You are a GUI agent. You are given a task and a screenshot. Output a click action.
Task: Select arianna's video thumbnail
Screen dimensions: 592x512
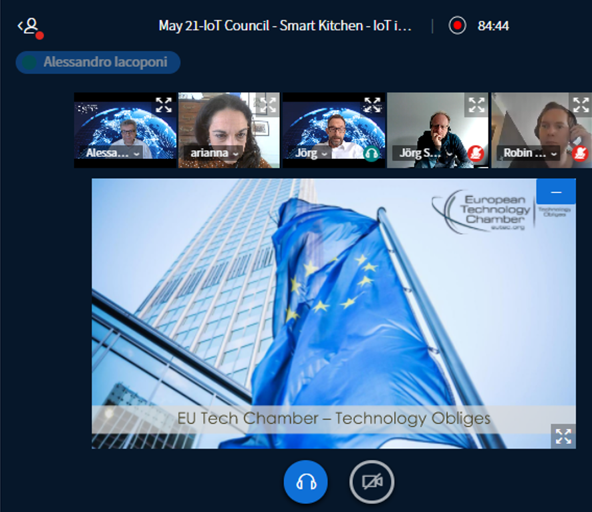(229, 130)
